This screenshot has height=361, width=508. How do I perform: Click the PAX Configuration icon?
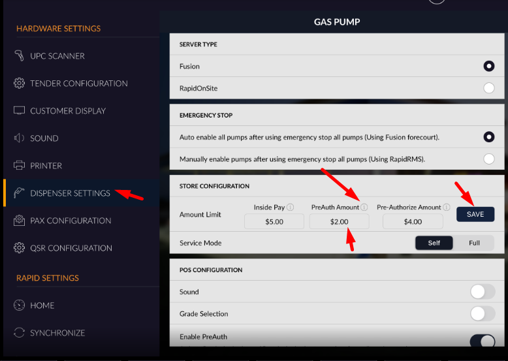pos(19,221)
